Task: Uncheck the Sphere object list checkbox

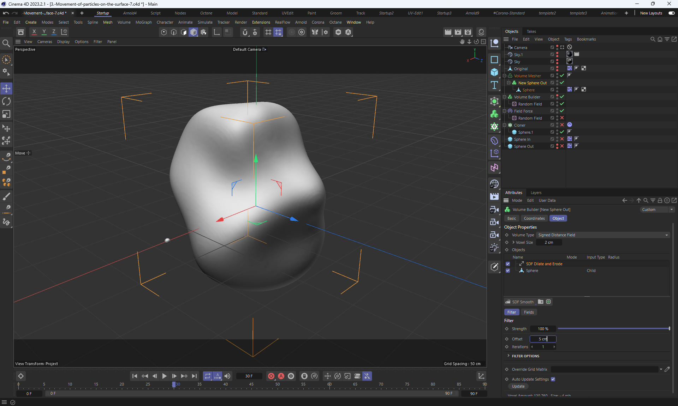Action: [x=508, y=271]
